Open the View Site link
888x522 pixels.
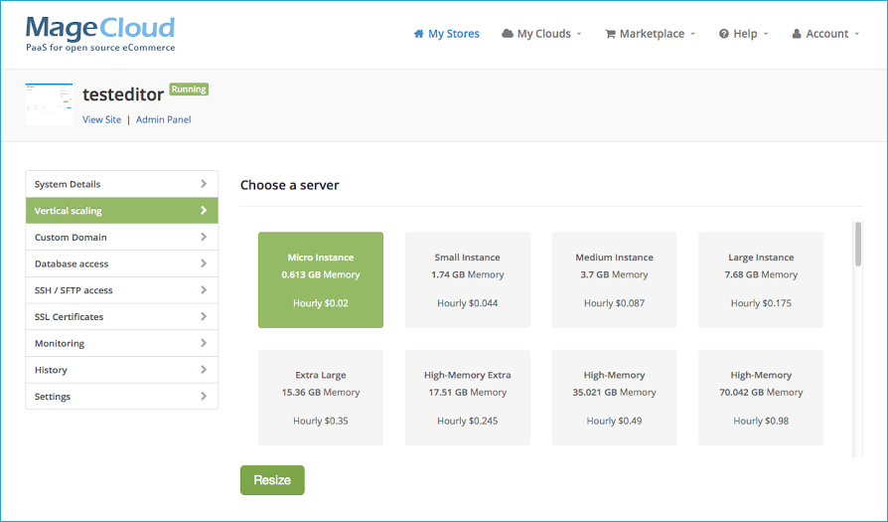click(x=102, y=119)
